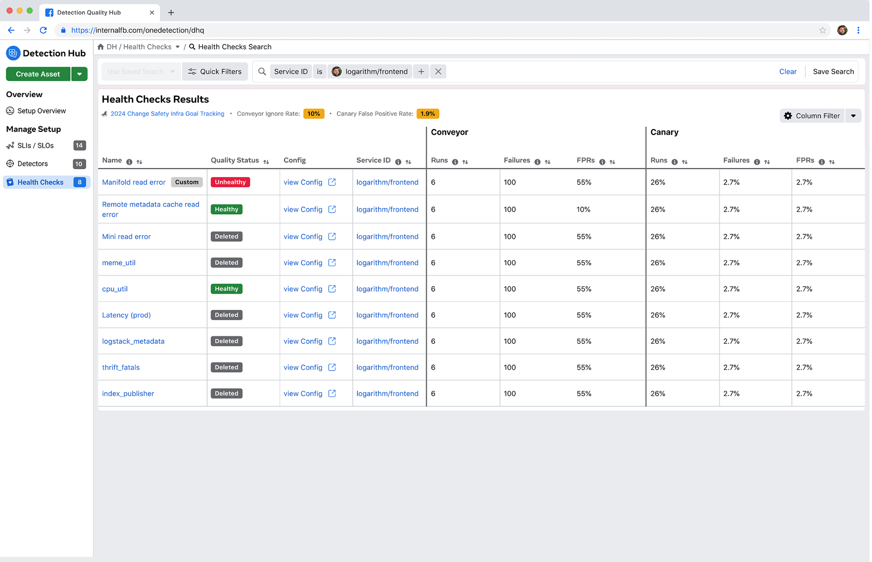Sort by Quality Status column arrows
872x562 pixels.
266,162
